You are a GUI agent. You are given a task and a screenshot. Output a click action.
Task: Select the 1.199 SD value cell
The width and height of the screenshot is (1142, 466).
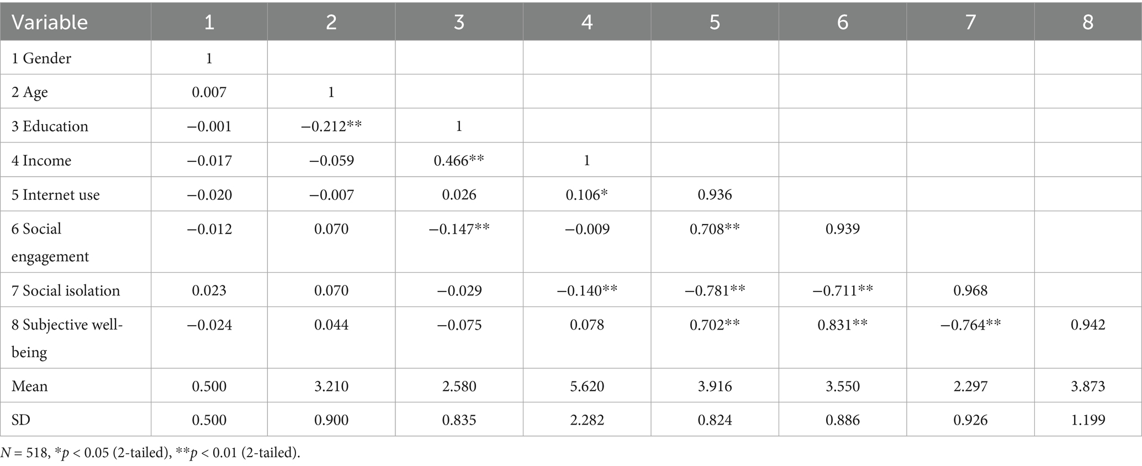1088,420
